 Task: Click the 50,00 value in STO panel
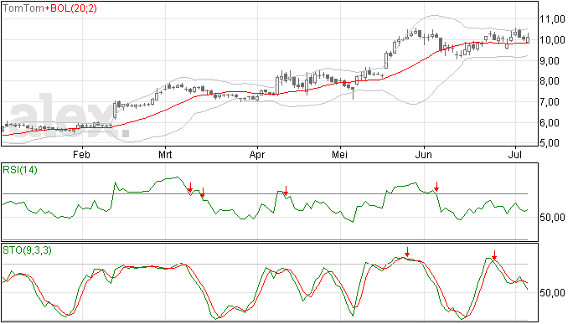pyautogui.click(x=552, y=293)
